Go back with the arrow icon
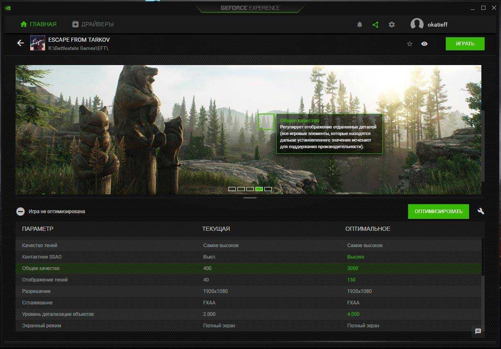The width and height of the screenshot is (501, 349). click(20, 43)
